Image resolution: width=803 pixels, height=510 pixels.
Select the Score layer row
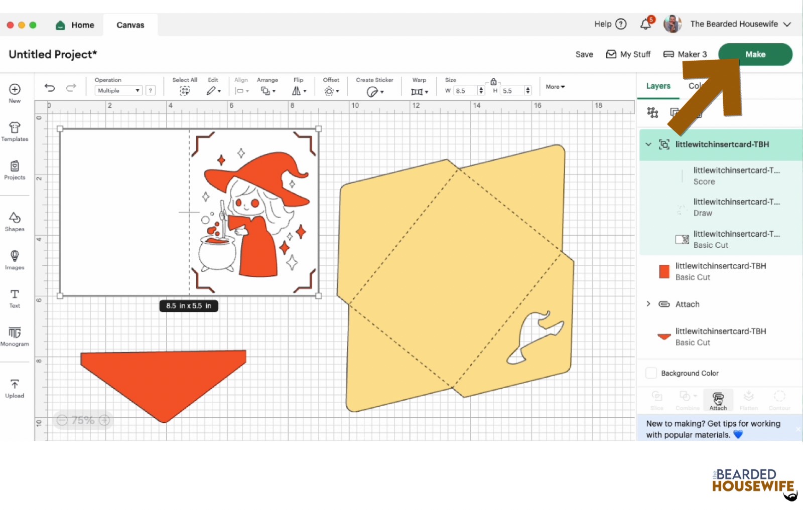tap(721, 176)
